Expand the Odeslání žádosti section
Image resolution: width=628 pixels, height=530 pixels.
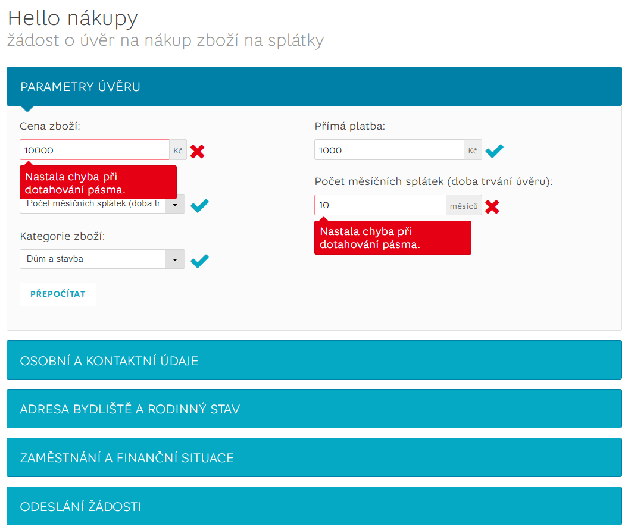click(314, 506)
